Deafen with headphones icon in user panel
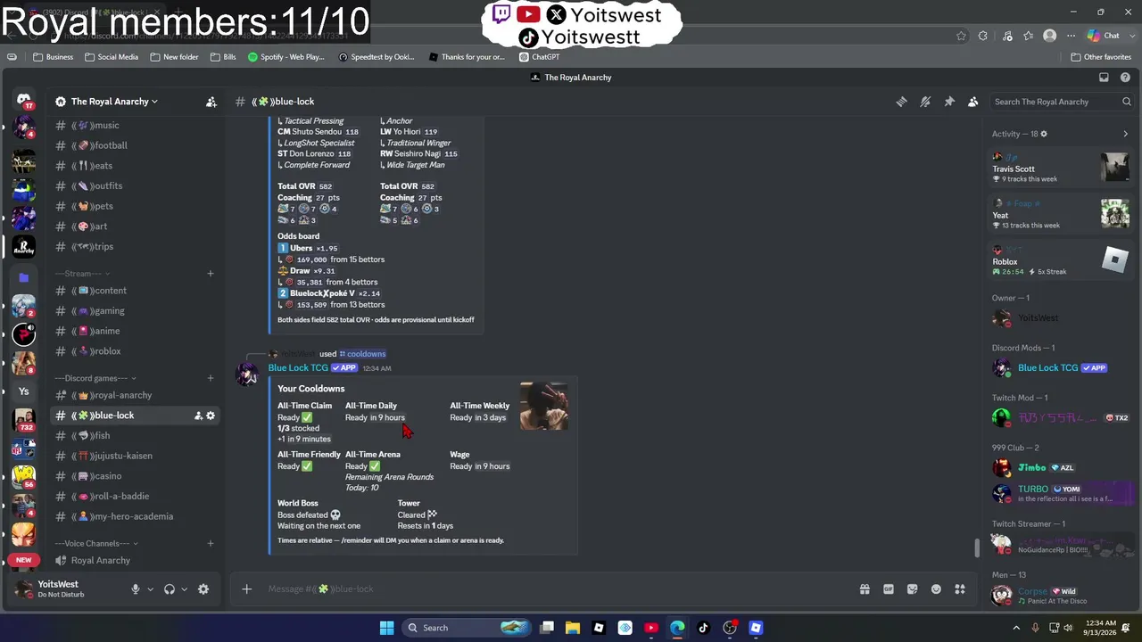This screenshot has width=1142, height=642. (x=170, y=589)
